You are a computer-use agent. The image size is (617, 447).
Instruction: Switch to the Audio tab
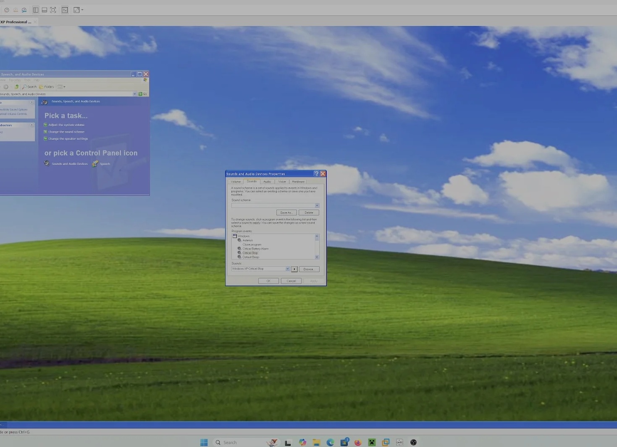point(267,182)
